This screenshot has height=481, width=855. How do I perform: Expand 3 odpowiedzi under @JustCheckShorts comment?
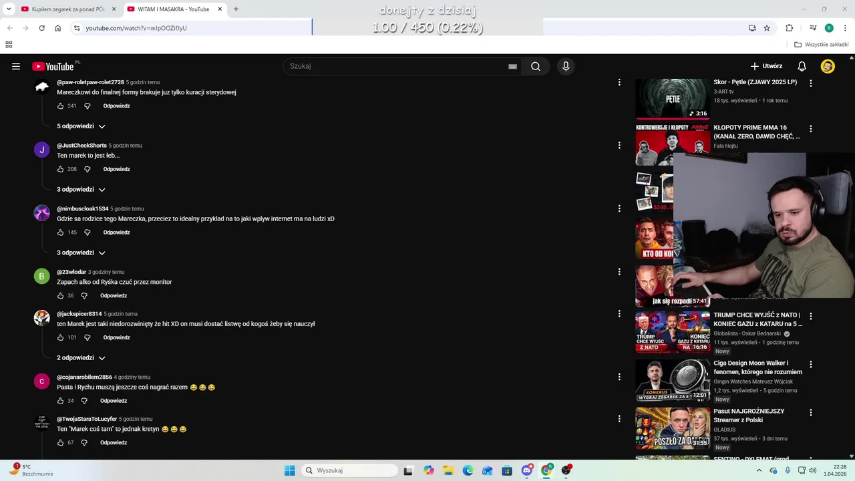(x=81, y=190)
